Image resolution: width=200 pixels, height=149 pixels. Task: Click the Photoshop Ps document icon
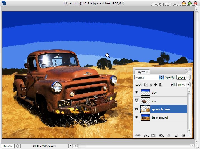(4, 3)
